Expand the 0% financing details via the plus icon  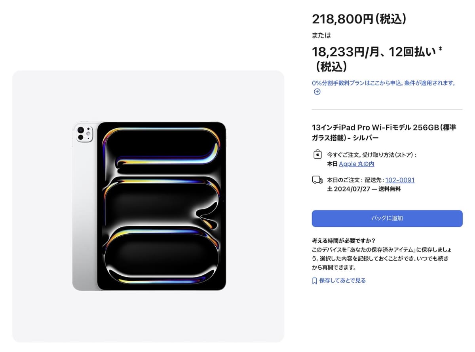317,92
